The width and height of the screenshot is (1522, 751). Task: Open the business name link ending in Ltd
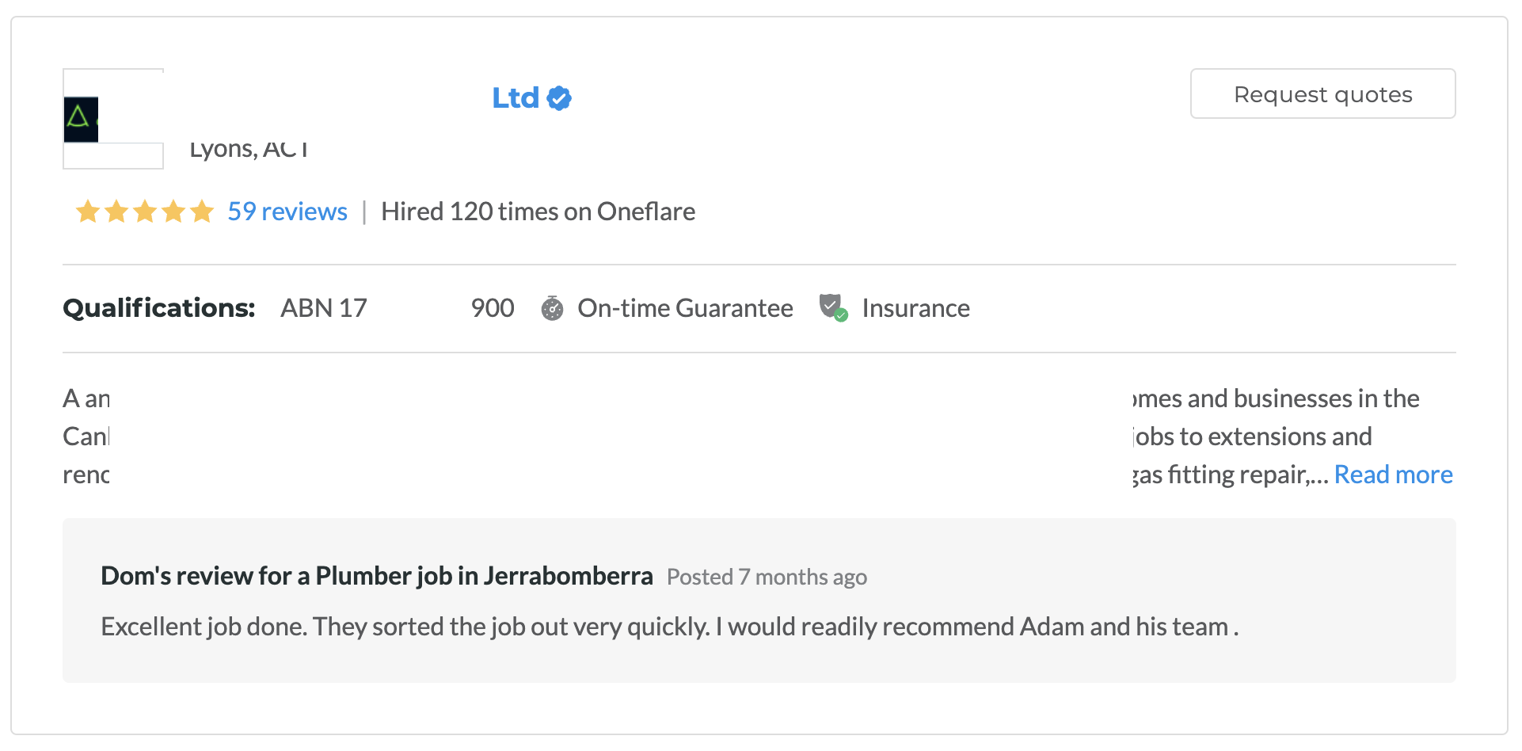[x=515, y=98]
